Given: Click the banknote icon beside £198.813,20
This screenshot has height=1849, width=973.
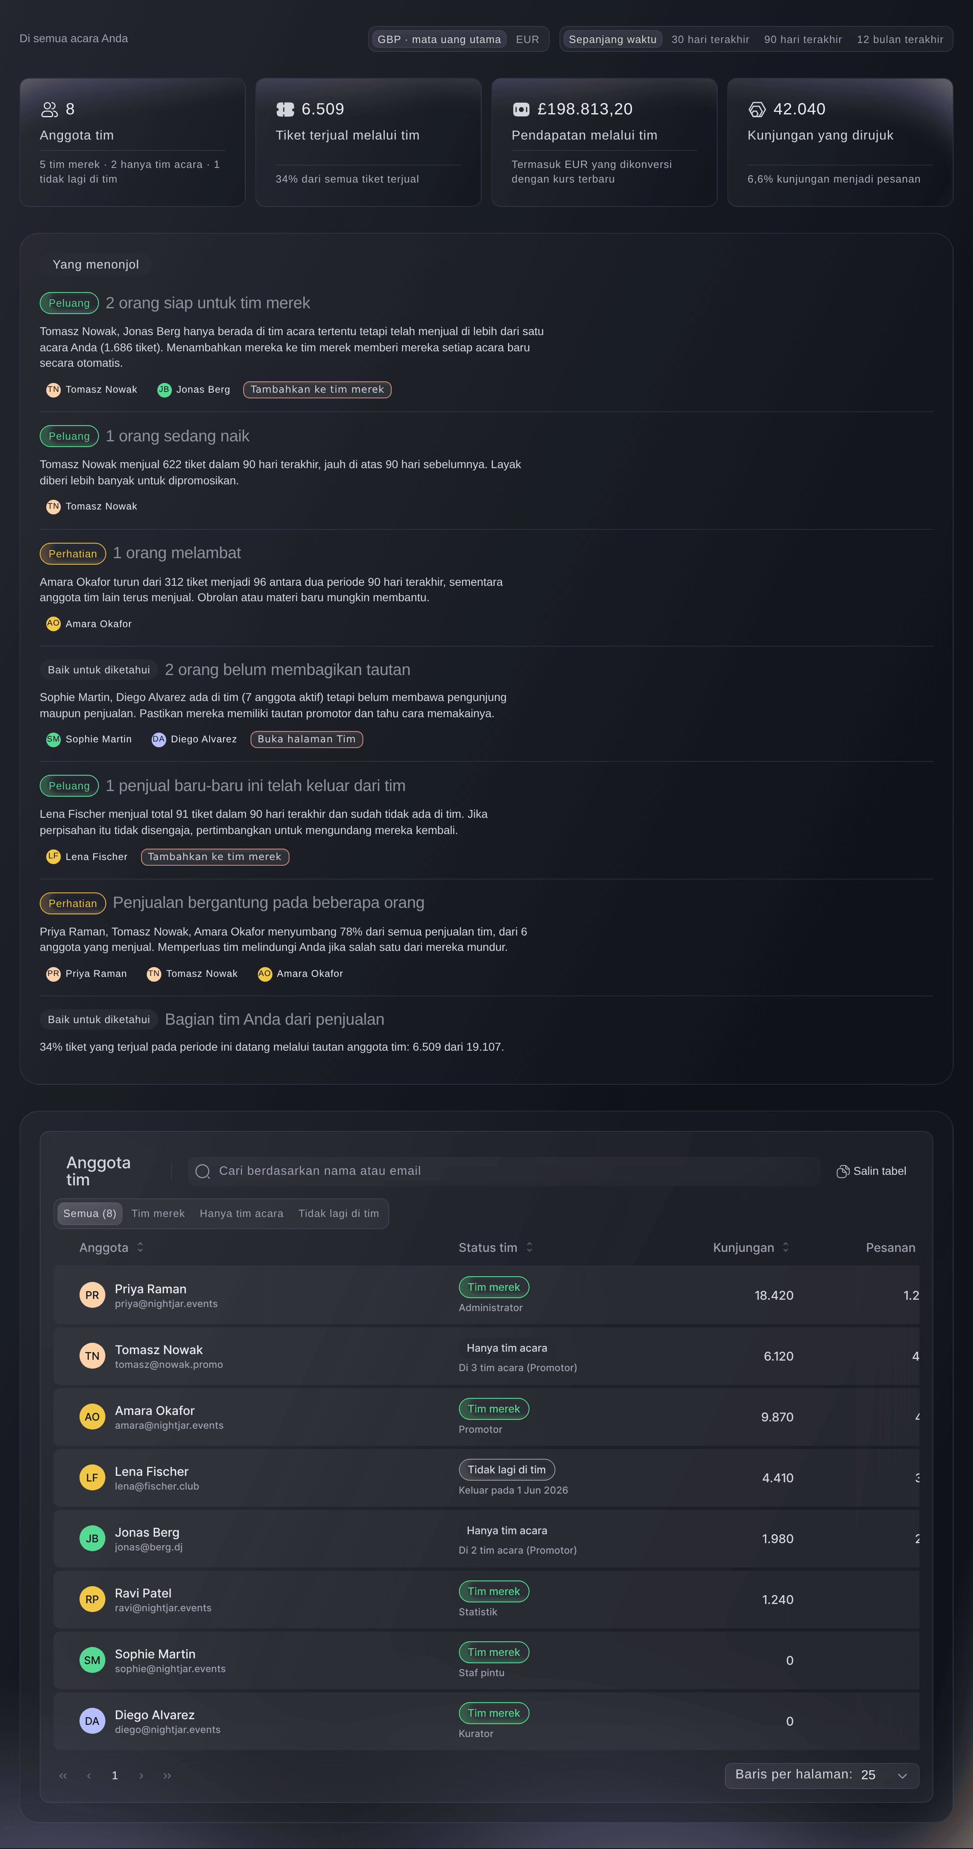Looking at the screenshot, I should 521,109.
